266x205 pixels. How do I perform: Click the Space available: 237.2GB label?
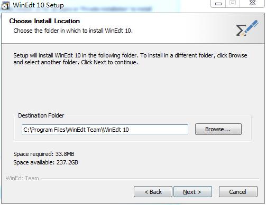coord(45,162)
